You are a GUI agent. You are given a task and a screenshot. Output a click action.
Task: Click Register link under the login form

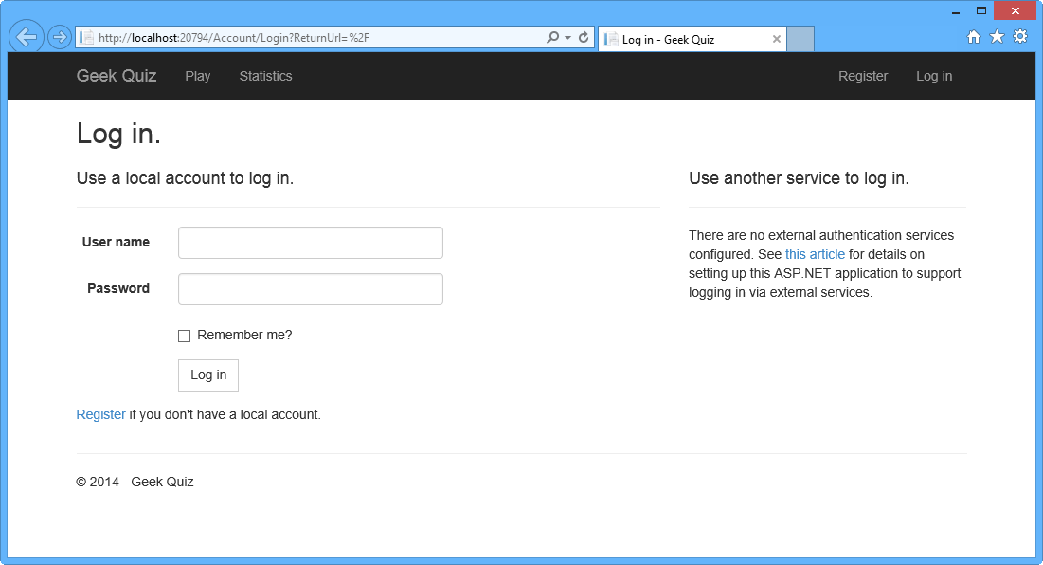(x=100, y=414)
